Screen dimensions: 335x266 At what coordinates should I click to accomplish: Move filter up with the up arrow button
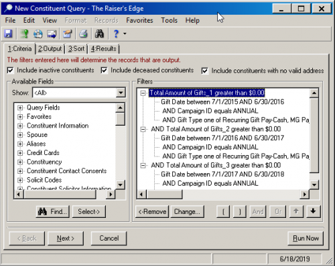[x=296, y=211]
